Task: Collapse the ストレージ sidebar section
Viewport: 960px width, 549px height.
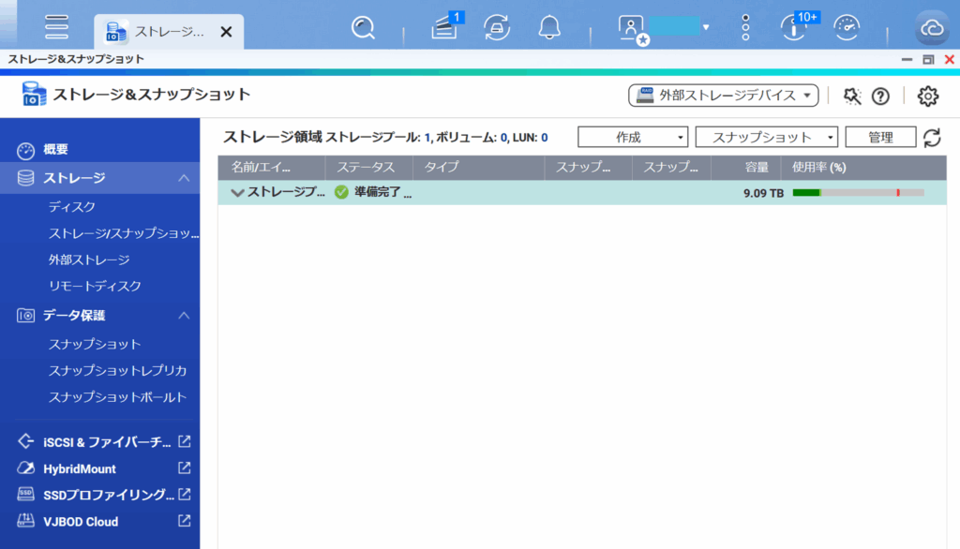Action: point(184,178)
